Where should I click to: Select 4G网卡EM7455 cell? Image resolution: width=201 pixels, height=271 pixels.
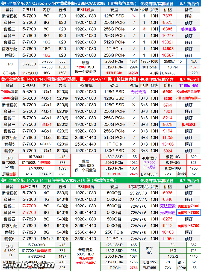163,73
